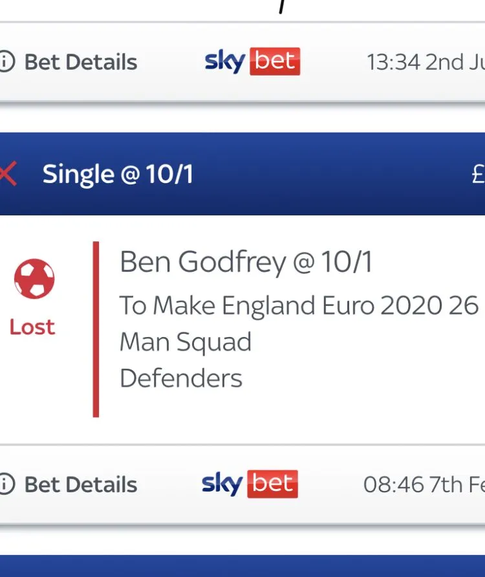The width and height of the screenshot is (485, 577).
Task: Click the red vertical divider bar
Action: [96, 329]
